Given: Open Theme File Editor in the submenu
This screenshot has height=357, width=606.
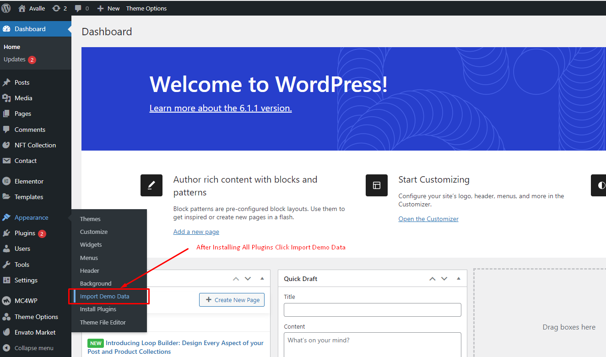Looking at the screenshot, I should 103,322.
